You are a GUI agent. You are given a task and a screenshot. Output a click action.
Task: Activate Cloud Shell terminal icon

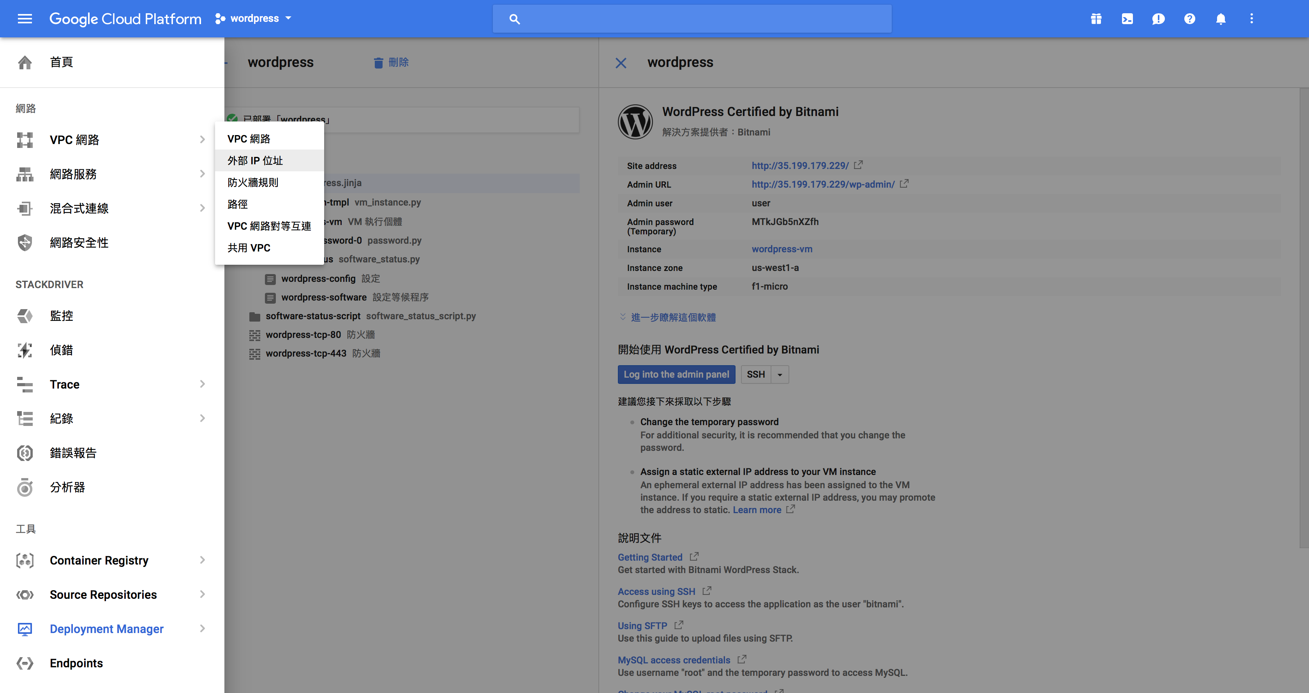coord(1127,19)
